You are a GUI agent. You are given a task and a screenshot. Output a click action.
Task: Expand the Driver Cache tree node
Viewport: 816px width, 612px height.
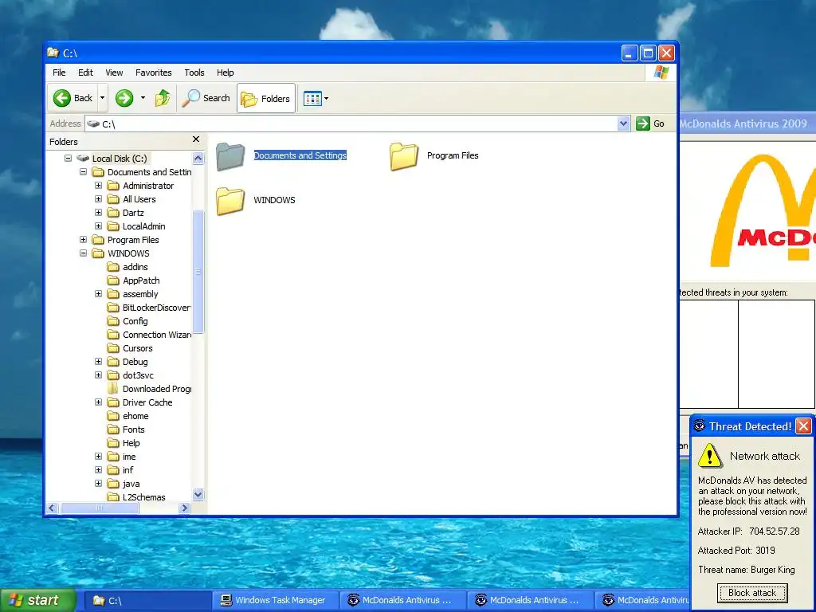pyautogui.click(x=98, y=402)
